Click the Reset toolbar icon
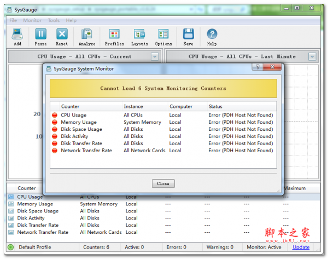Image resolution: width=328 pixels, height=259 pixels. tap(62, 34)
